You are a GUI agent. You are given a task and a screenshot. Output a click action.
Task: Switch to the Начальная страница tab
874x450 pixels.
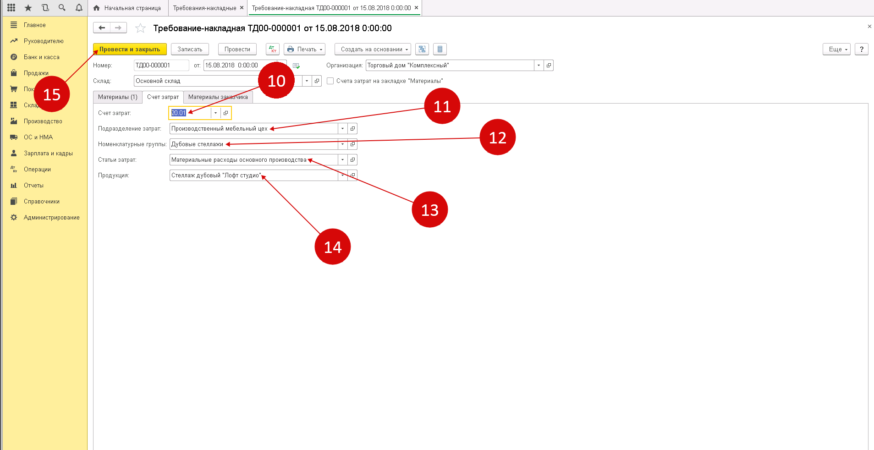[x=127, y=8]
